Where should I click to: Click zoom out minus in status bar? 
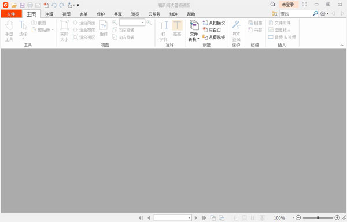(298, 217)
